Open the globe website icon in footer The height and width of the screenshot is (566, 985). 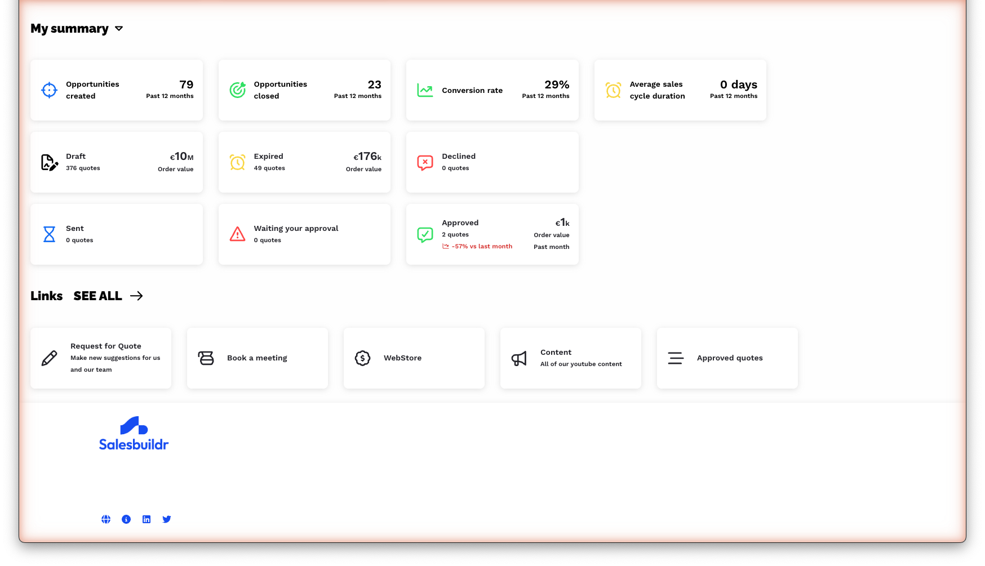pyautogui.click(x=106, y=519)
